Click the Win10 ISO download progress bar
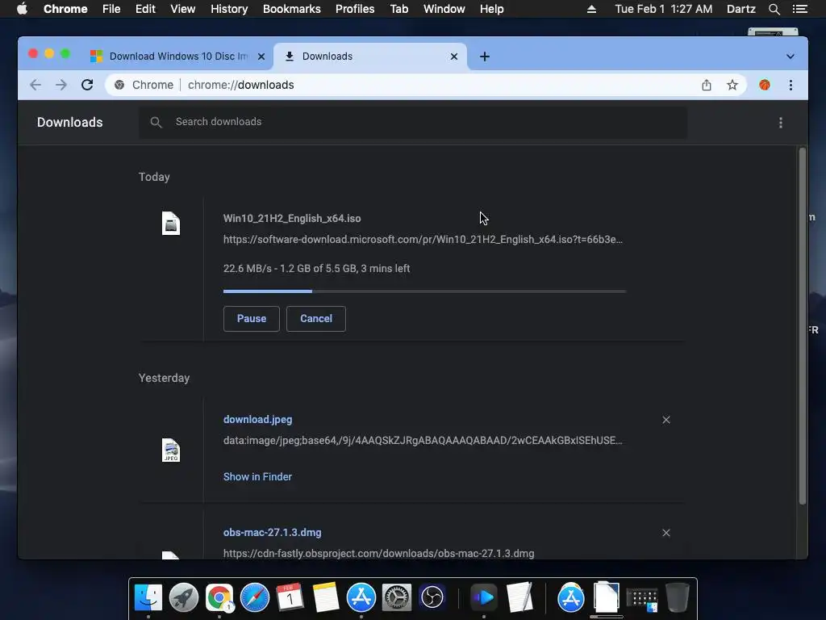The image size is (826, 620). coord(424,291)
